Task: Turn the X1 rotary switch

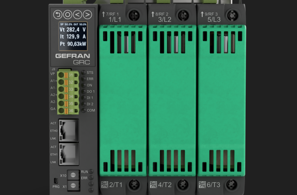Action: pos(73,185)
